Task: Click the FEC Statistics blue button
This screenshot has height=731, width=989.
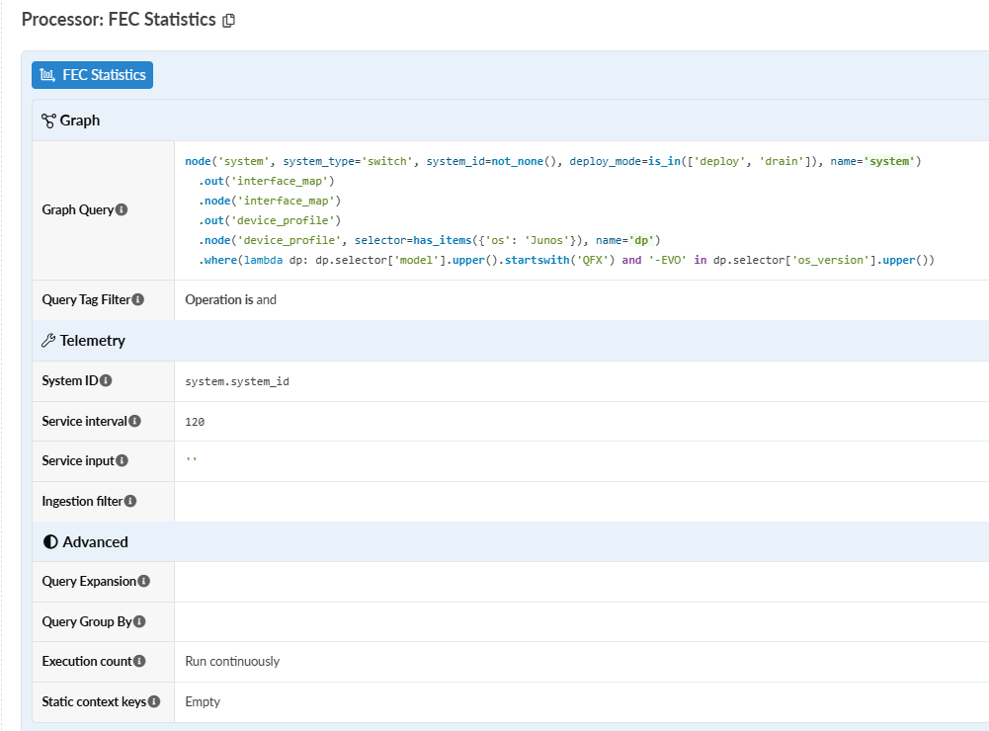Action: point(92,75)
